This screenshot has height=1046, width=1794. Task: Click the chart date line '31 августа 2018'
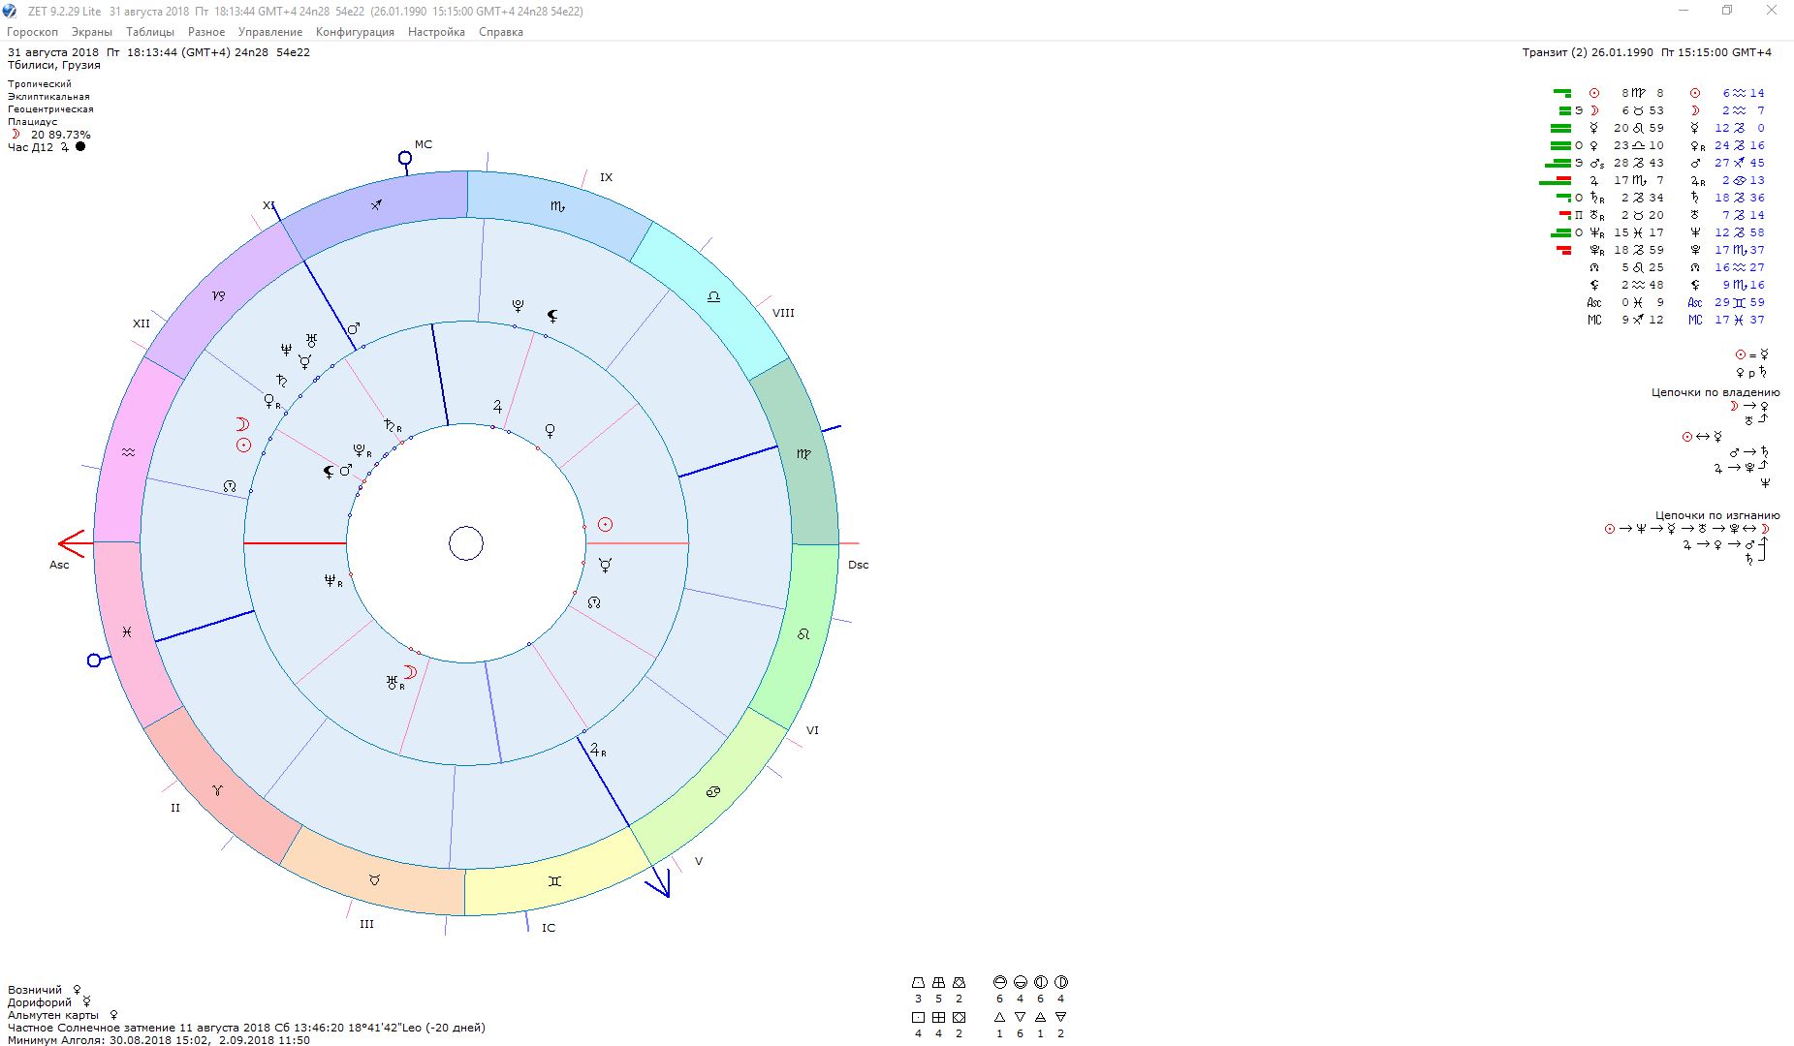[x=159, y=52]
